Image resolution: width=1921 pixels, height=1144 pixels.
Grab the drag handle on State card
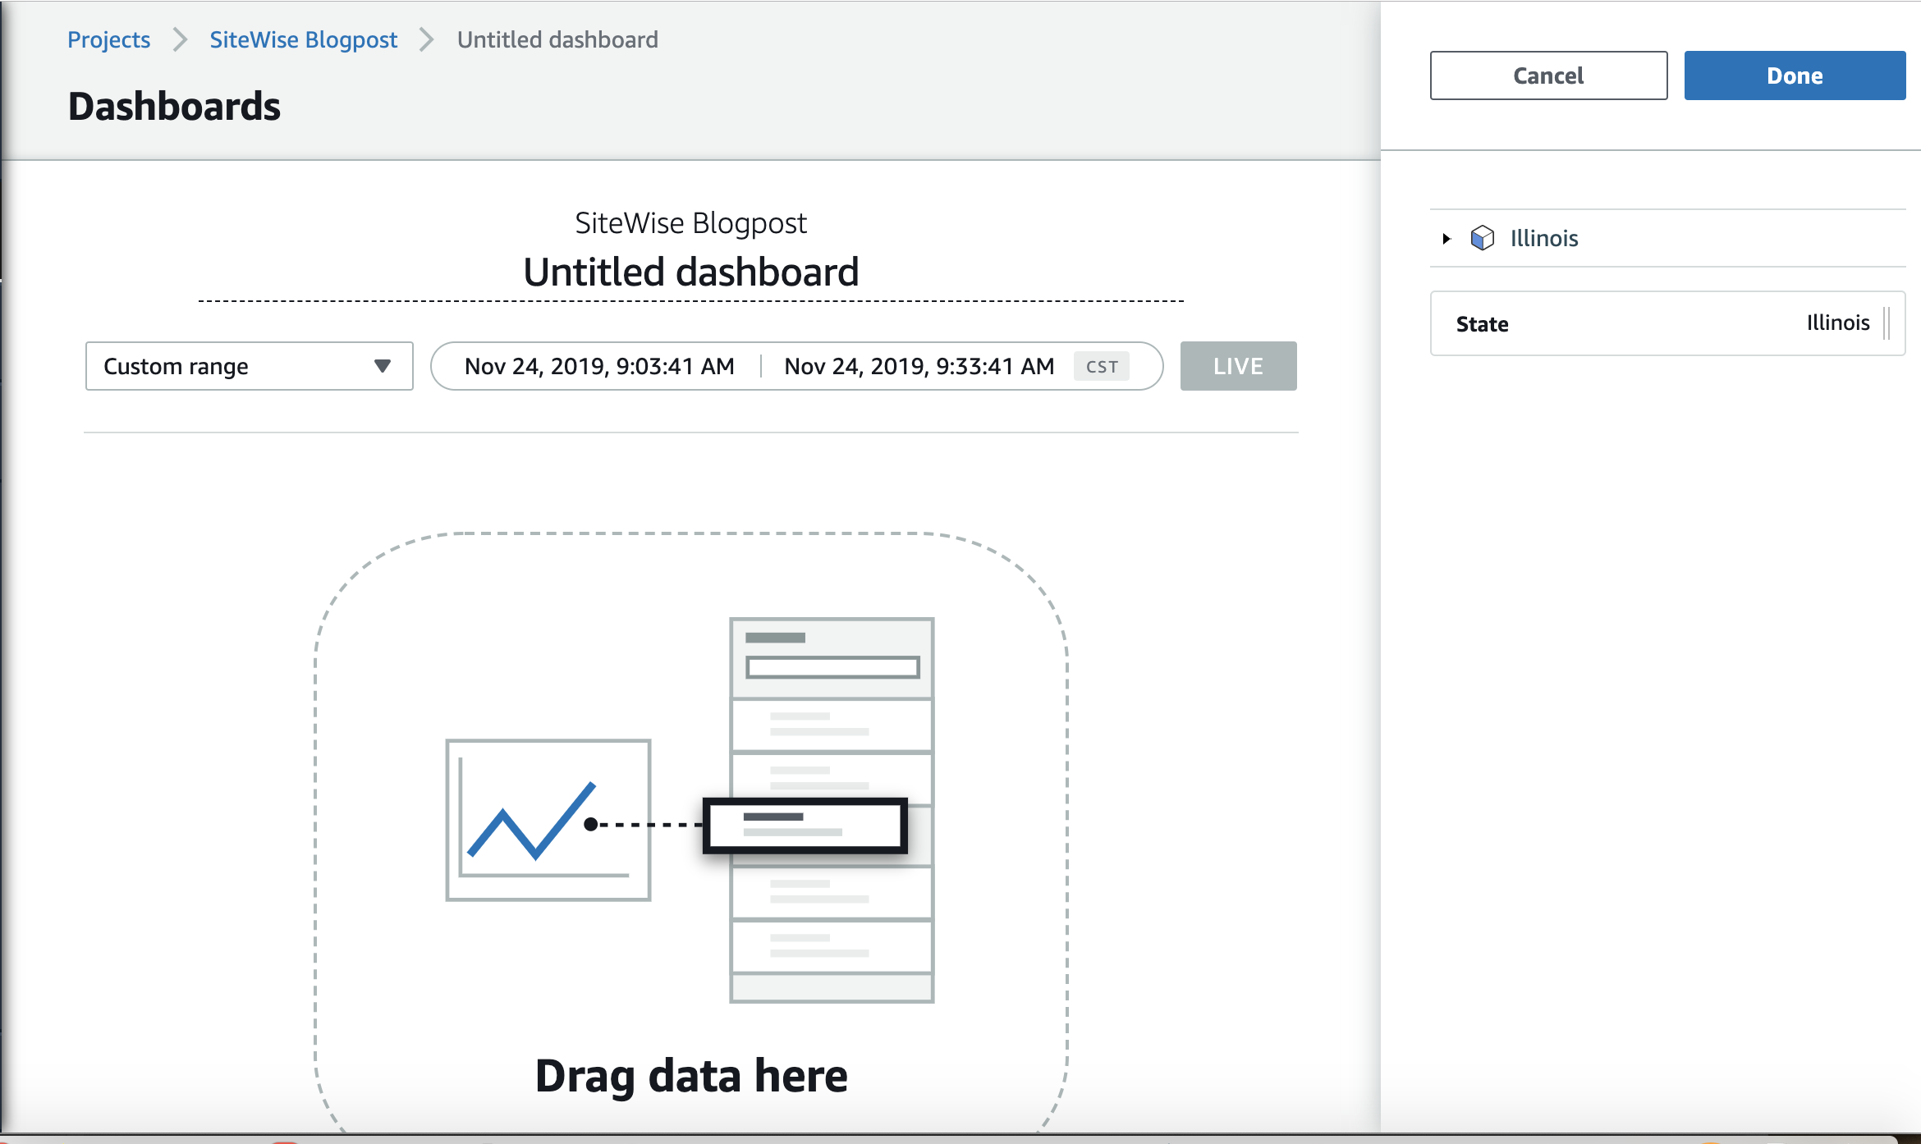(1887, 323)
